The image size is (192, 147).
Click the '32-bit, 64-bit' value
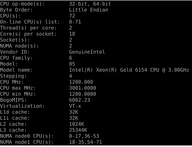tap(90, 4)
